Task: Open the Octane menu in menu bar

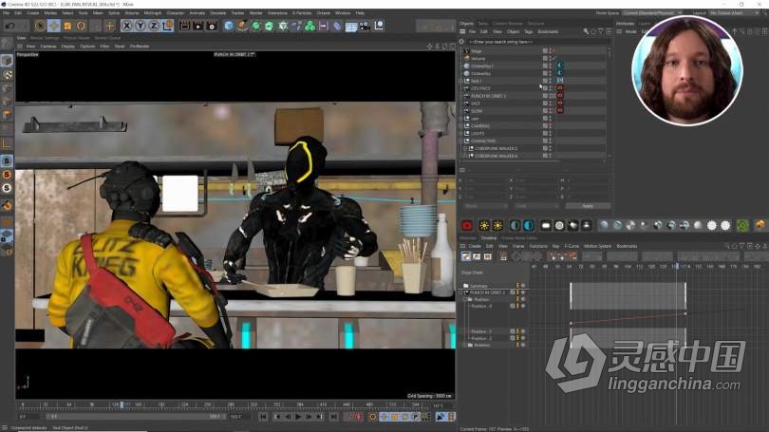Action: (323, 12)
